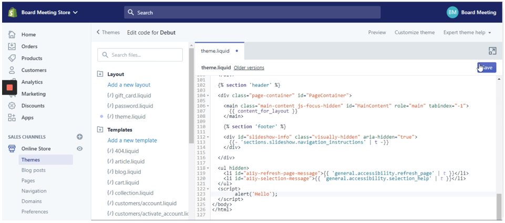Click the Shopify bag logo
This screenshot has height=223, width=505.
(12, 13)
